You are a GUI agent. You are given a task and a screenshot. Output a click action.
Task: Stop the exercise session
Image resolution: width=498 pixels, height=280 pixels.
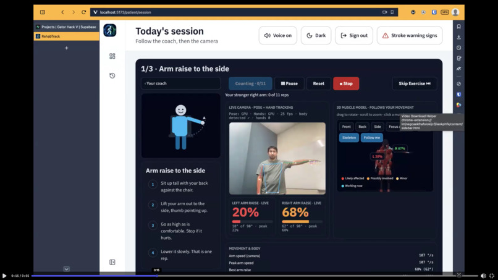pyautogui.click(x=346, y=83)
